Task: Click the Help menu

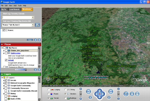Action: click(24, 6)
